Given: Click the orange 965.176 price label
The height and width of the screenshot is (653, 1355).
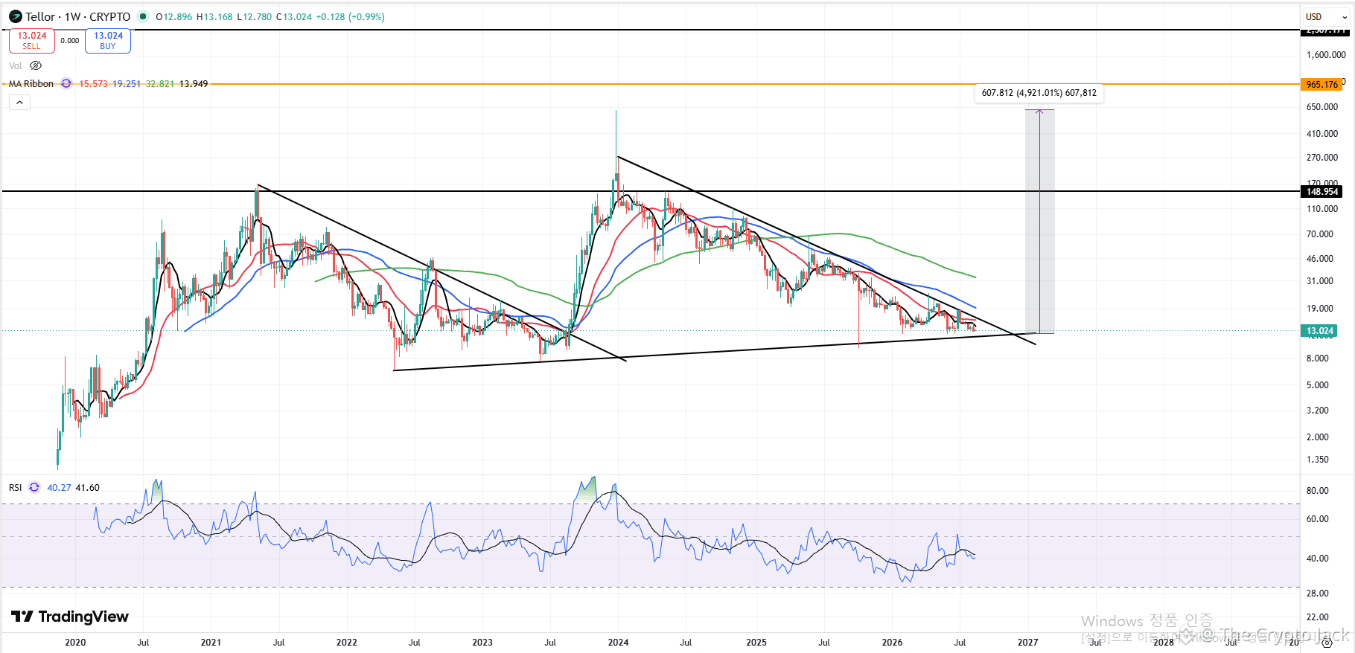Looking at the screenshot, I should tap(1322, 84).
